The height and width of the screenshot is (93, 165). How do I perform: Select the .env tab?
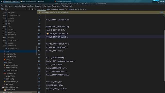click(42, 9)
